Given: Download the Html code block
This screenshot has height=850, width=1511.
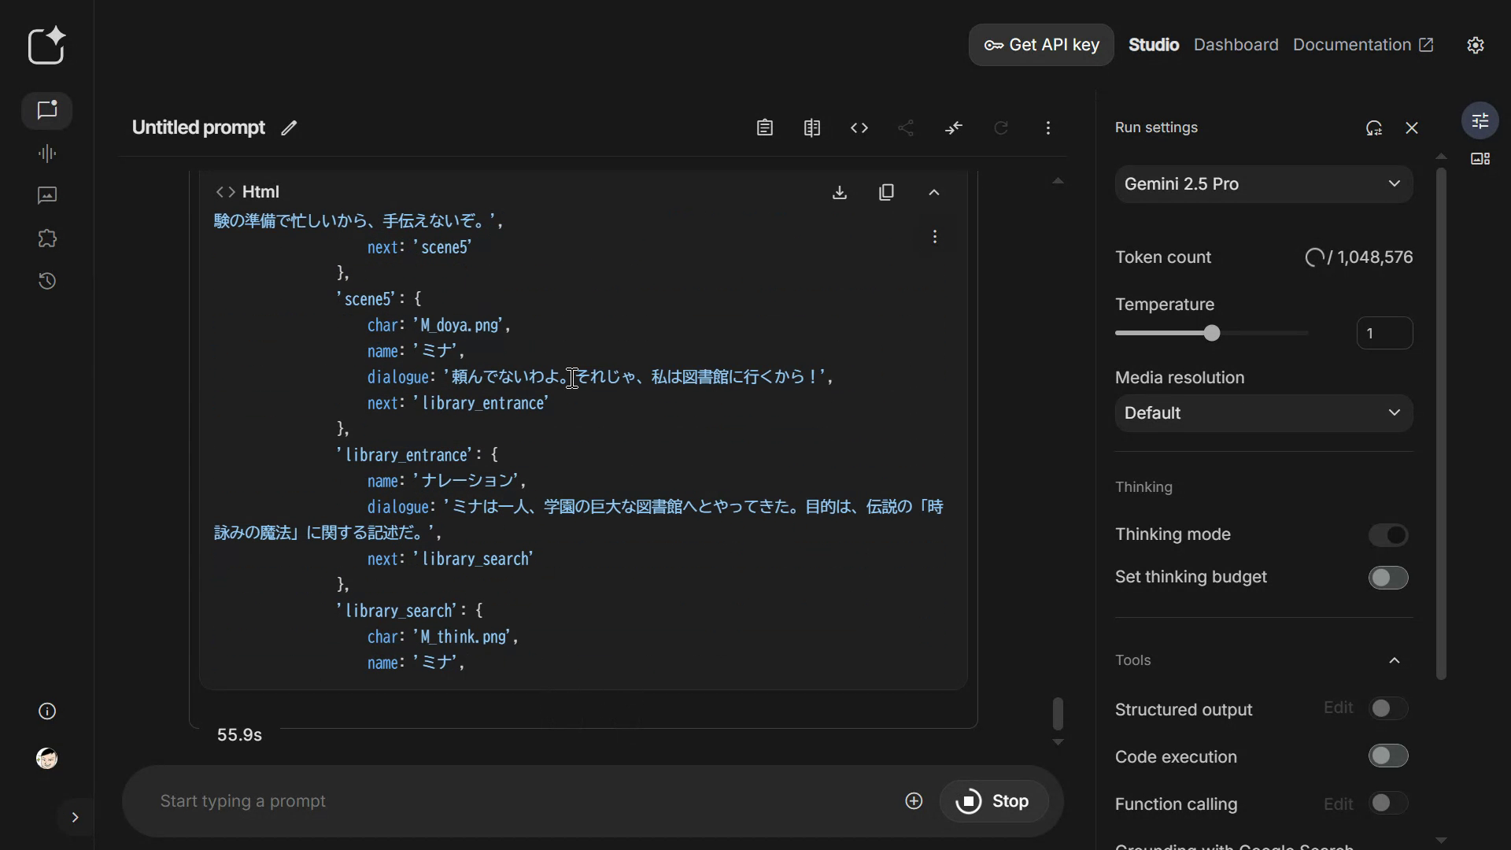Looking at the screenshot, I should pyautogui.click(x=840, y=193).
